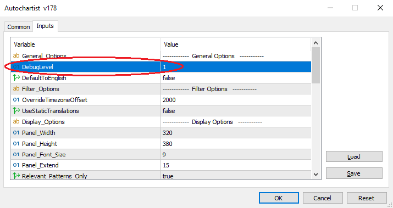Screen dimensions: 393x208
Task: Click the integer icon beside Panel_Extend
Action: [16, 165]
